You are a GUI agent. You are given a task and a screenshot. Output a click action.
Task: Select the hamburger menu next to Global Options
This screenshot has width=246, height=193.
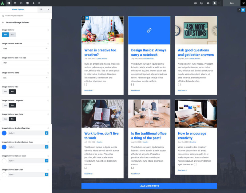[41, 10]
